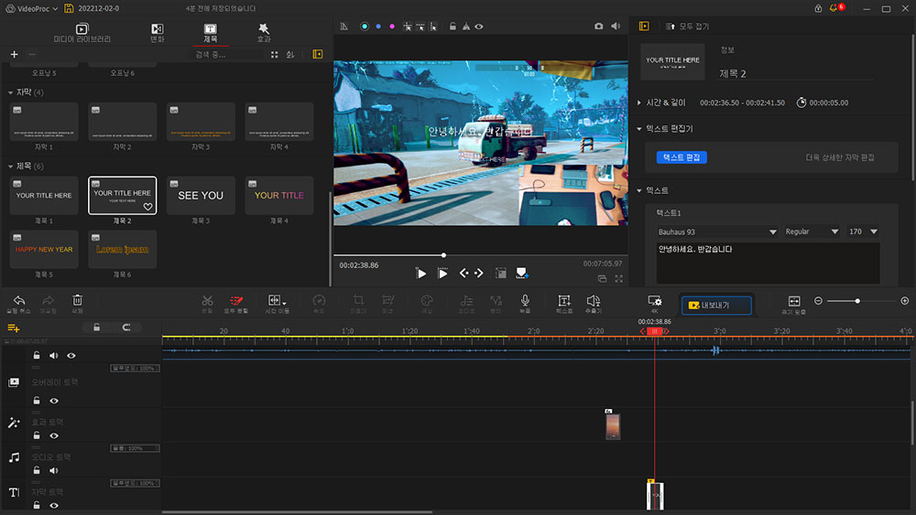Open the VideoProc dropdown menu
Viewport: 916px width, 515px height.
(x=33, y=9)
